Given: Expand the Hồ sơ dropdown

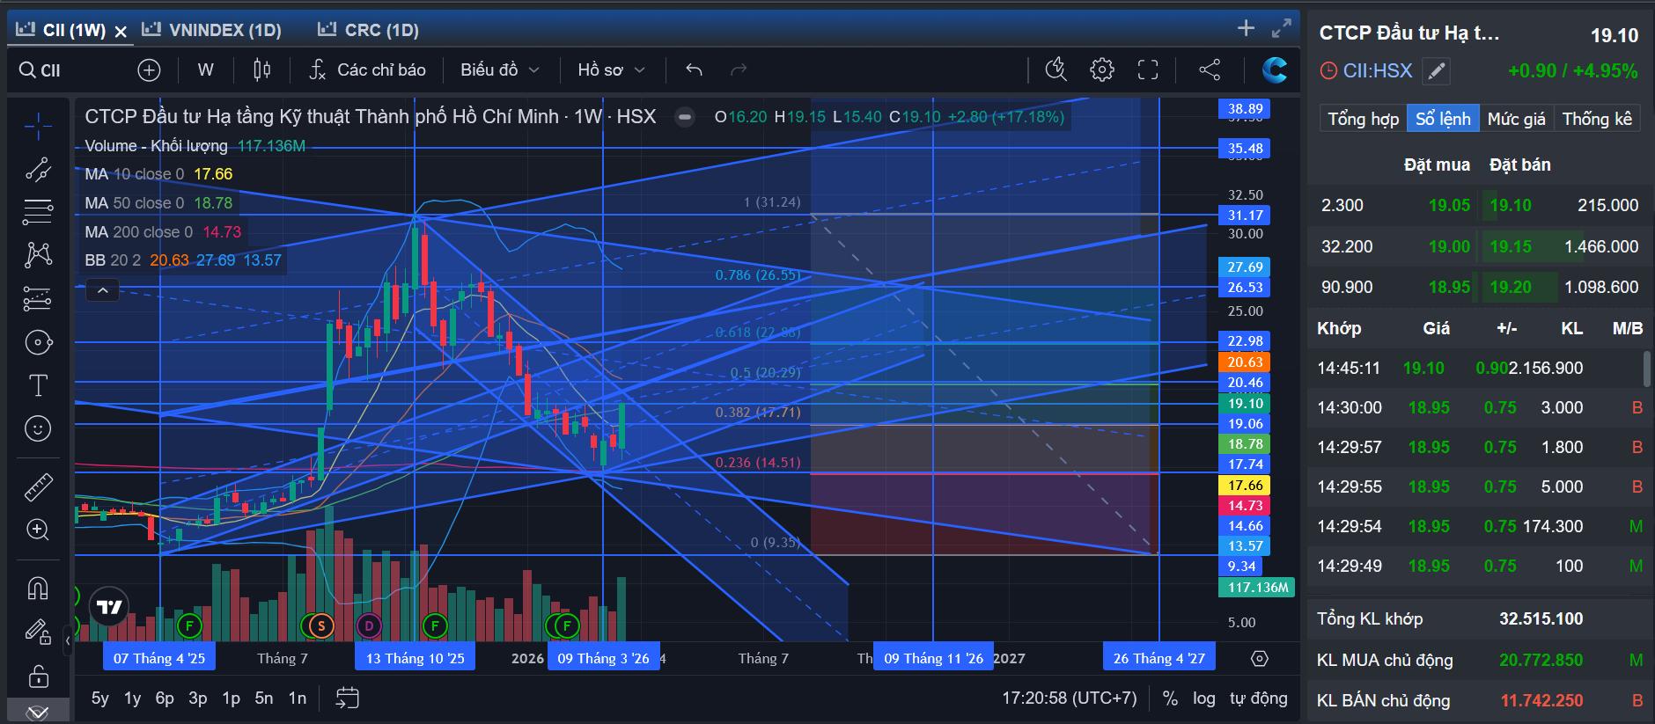Looking at the screenshot, I should coord(612,69).
